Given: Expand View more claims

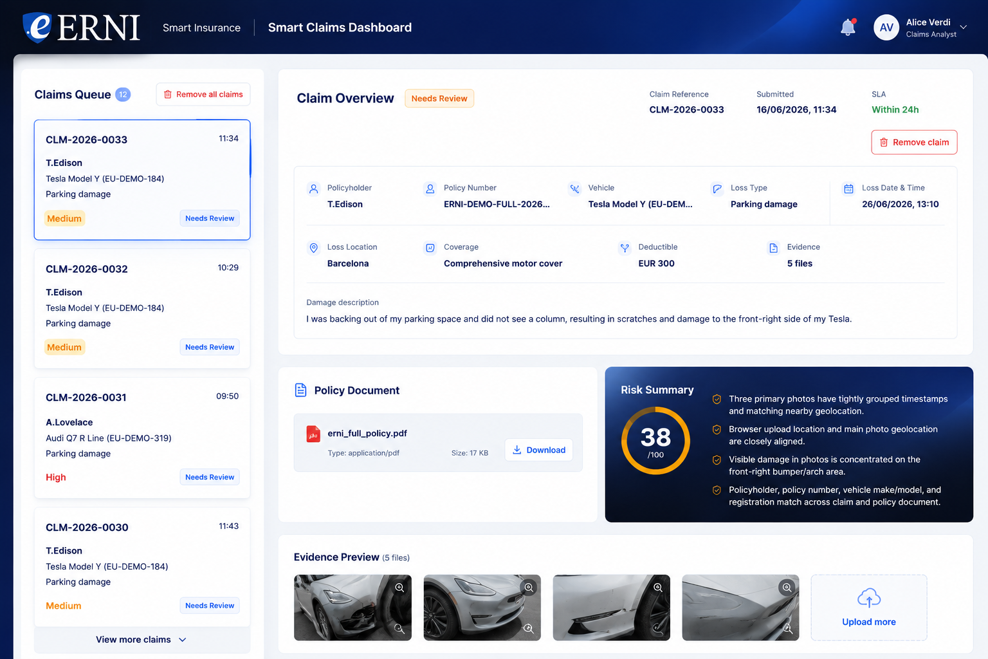Looking at the screenshot, I should click(x=142, y=640).
